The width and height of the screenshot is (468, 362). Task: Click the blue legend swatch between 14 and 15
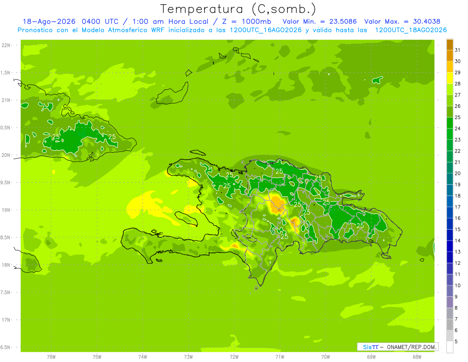(x=450, y=235)
